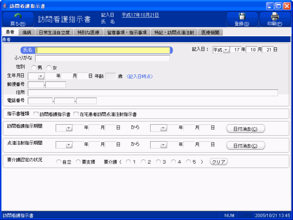293x220 pixels.
Task: Click the first 郵便番号 input box
Action: click(x=36, y=84)
